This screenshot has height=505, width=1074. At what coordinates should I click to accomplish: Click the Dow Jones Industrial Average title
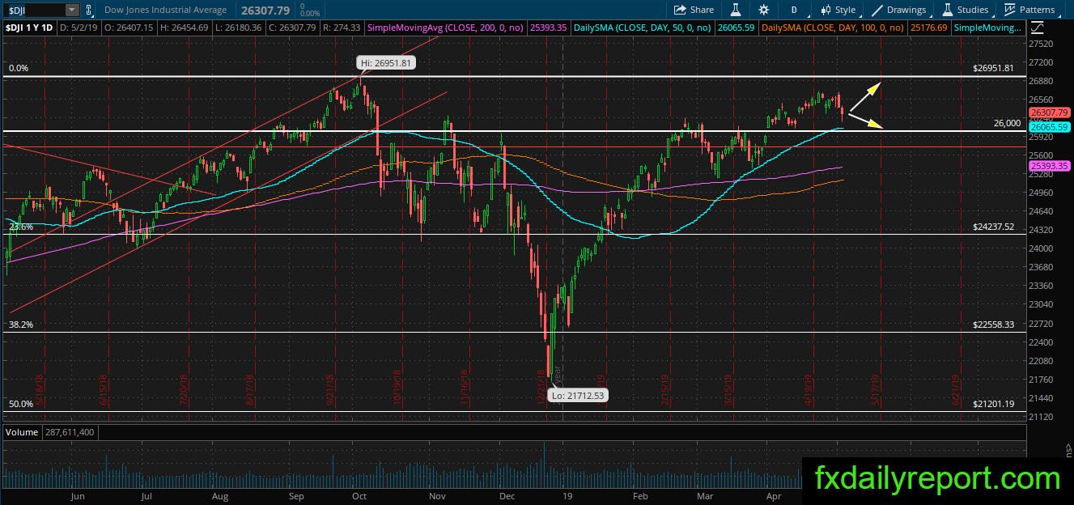point(166,10)
